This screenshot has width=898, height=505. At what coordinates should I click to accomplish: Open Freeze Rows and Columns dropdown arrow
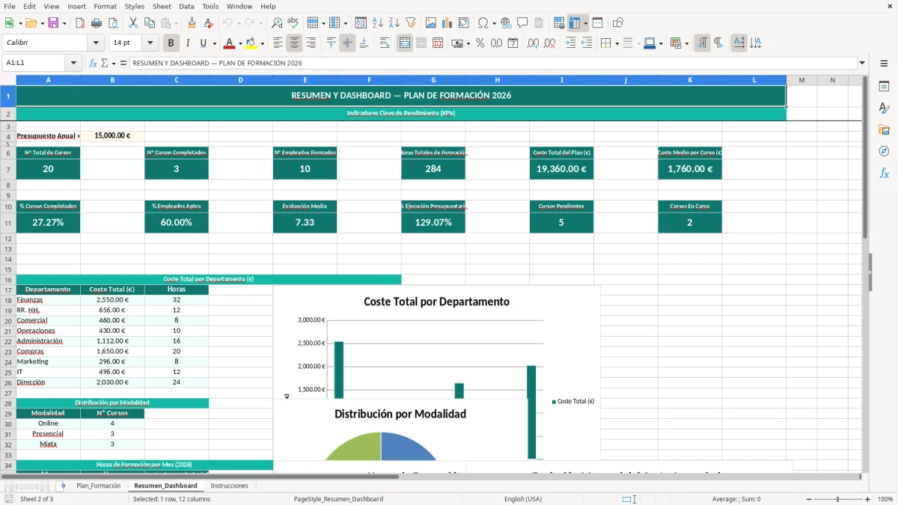585,23
